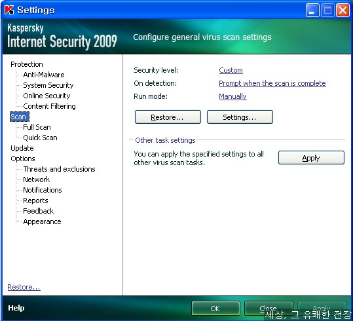The height and width of the screenshot is (321, 353).
Task: Click the Restore... button in scan panel
Action: pos(168,117)
